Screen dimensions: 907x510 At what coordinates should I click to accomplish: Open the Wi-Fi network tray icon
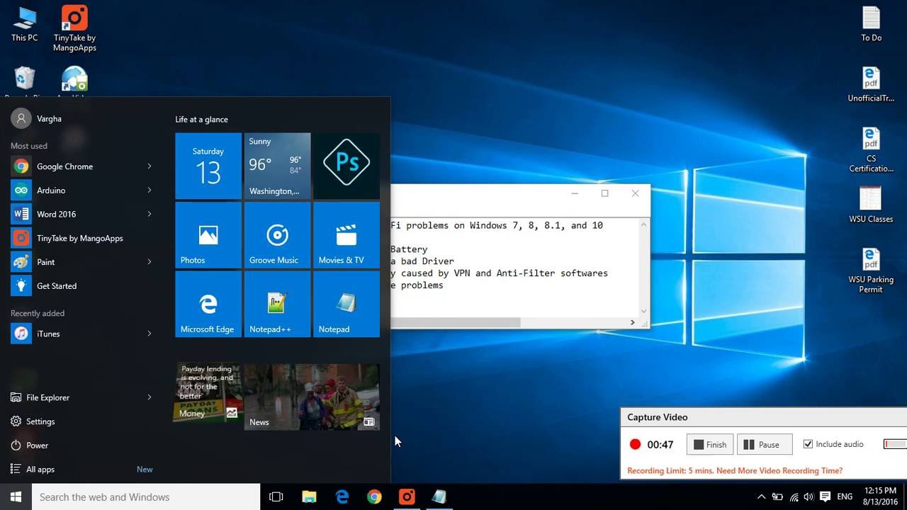click(x=794, y=497)
